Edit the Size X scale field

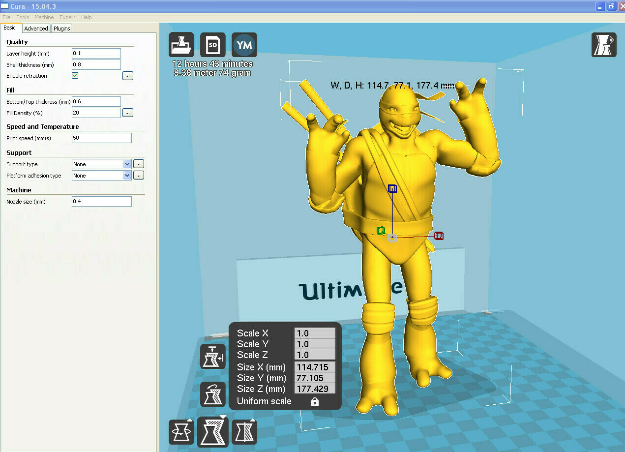pos(315,367)
